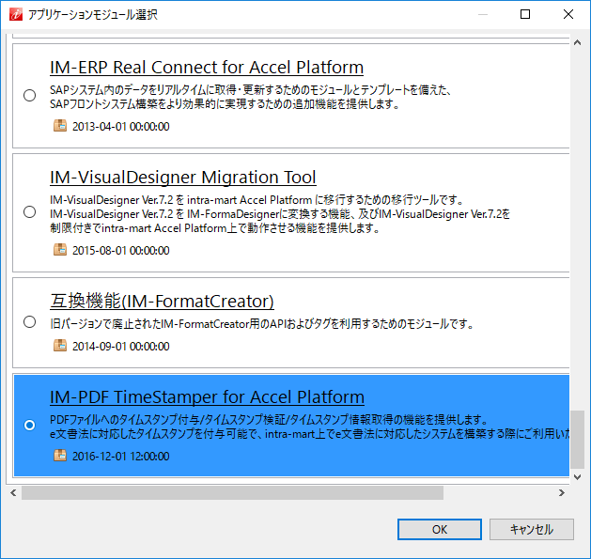Open IM-VisualDesigner Migration Tool title link
The image size is (591, 559).
183,178
